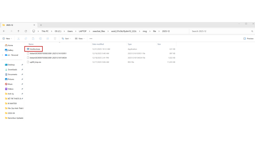255x143 pixels.
Task: Go up one folder level
Action: tap(18, 31)
